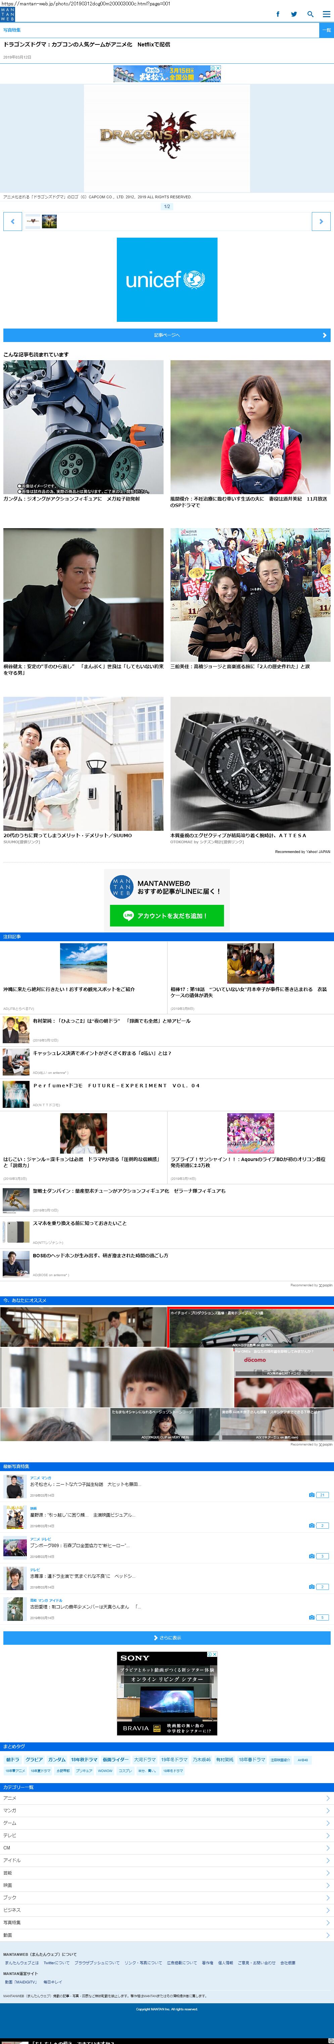Click the 一覧 list button at top right
334x2044 pixels.
click(x=326, y=30)
